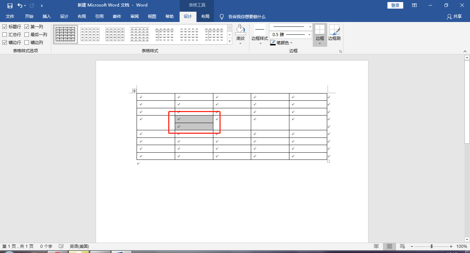470x253 pixels.
Task: Go to the 审阅 tab
Action: [135, 16]
